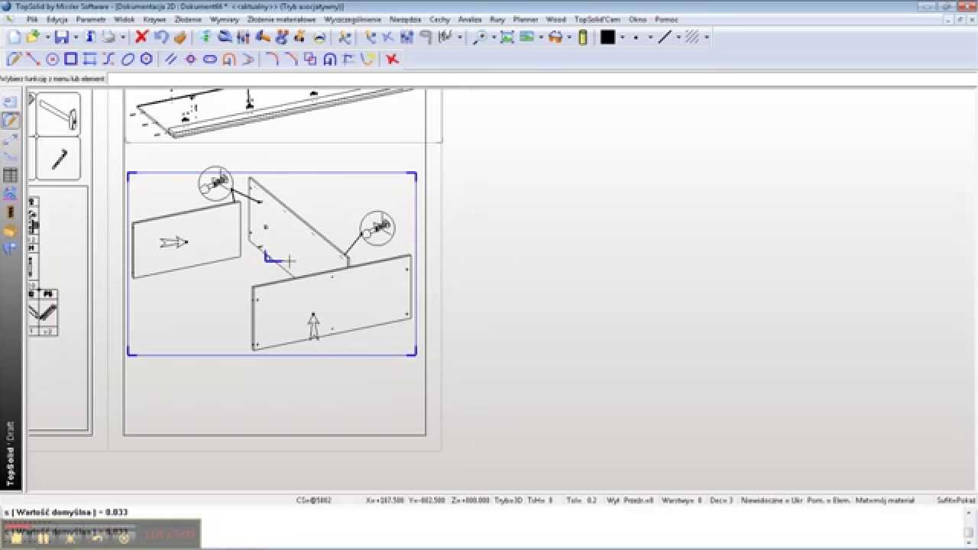Open the Wood menu

[x=555, y=19]
